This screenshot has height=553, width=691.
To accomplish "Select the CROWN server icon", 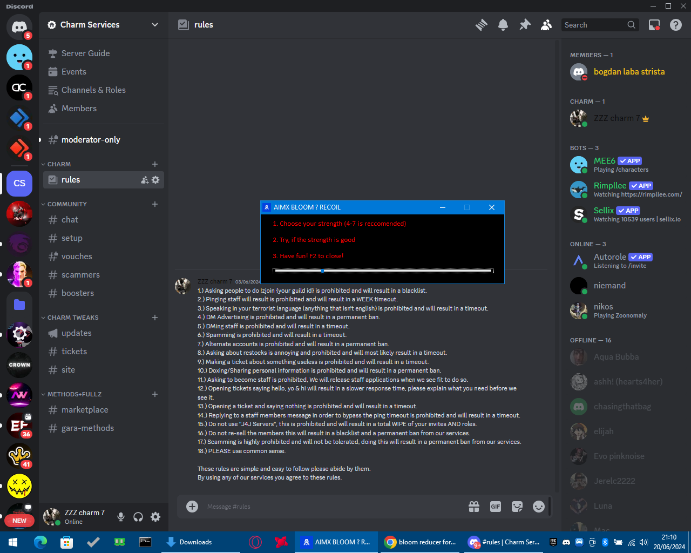I will 19,365.
